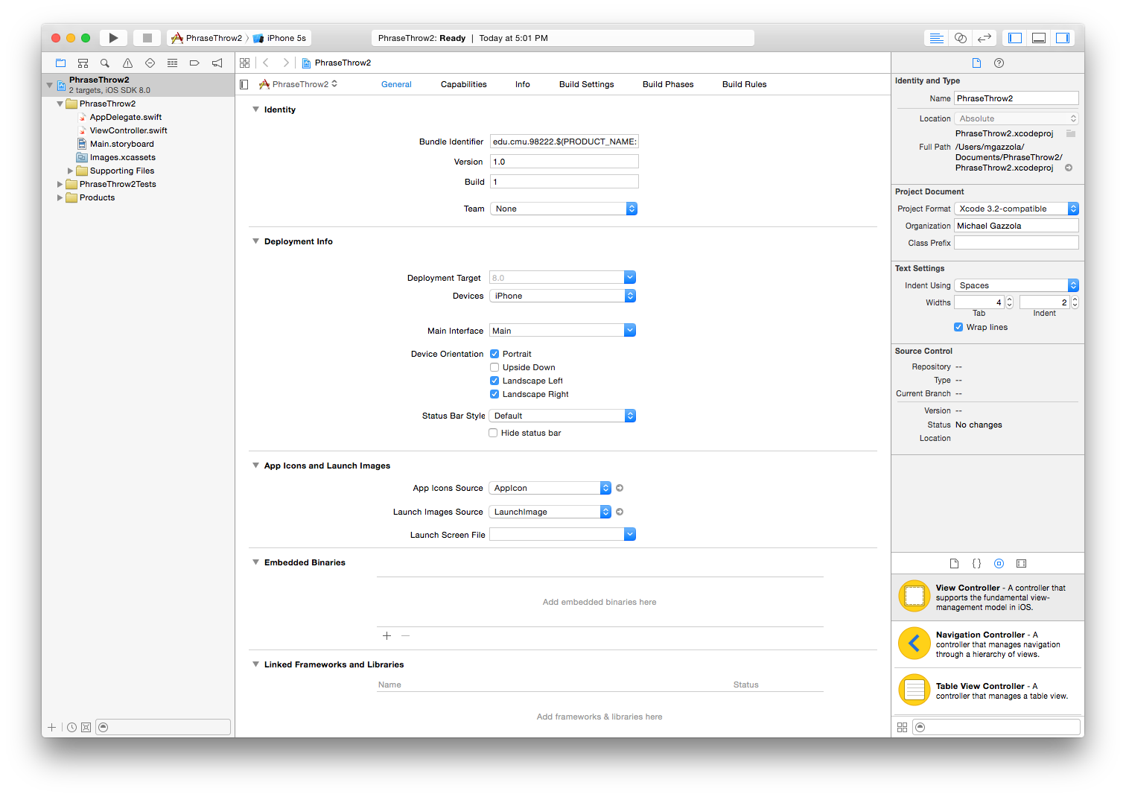This screenshot has height=797, width=1126.
Task: Expand the PhraseThrow2Tests group
Action: 60,184
